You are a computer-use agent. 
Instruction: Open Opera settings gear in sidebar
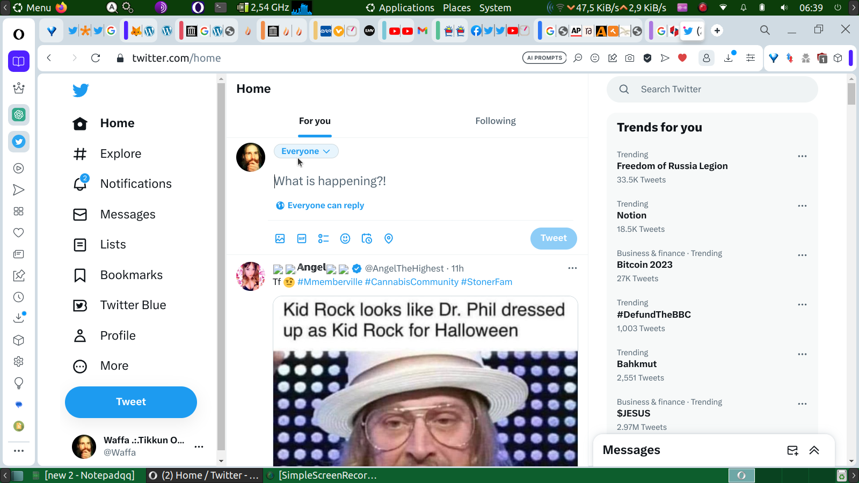coord(19,362)
